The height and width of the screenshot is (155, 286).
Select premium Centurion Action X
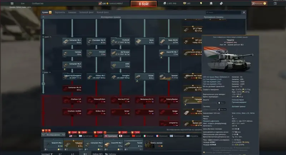coord(193,53)
